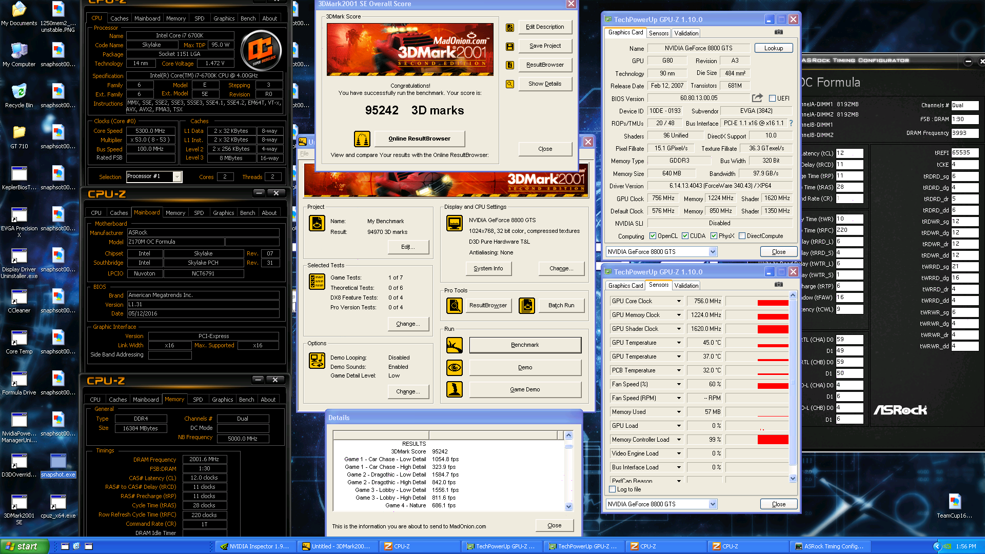Toggle the CUDA checkbox in GPU-Z
This screenshot has height=554, width=985.
[685, 236]
